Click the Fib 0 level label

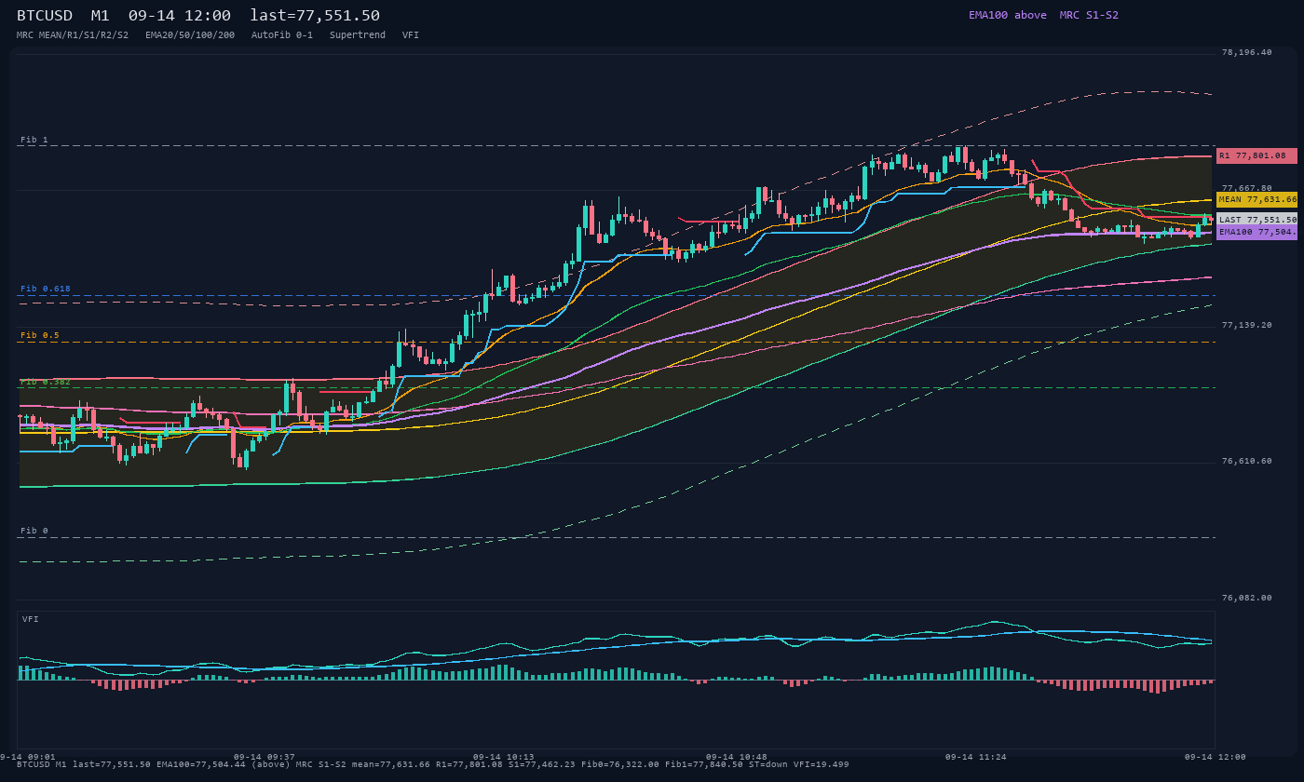pos(34,531)
